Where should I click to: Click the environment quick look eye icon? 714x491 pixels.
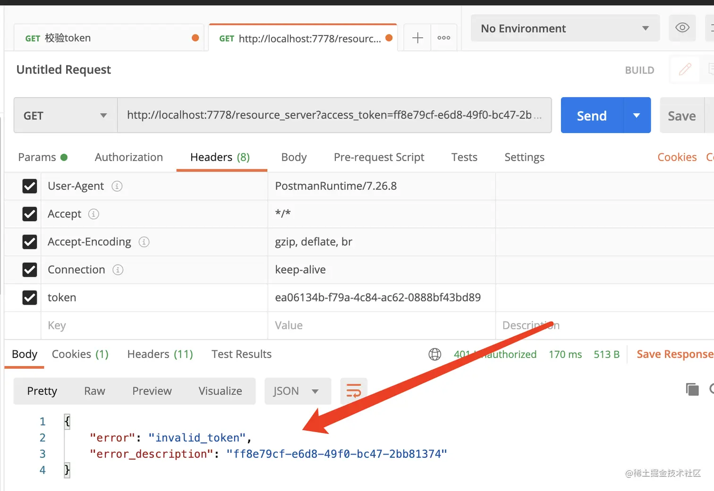(x=682, y=28)
